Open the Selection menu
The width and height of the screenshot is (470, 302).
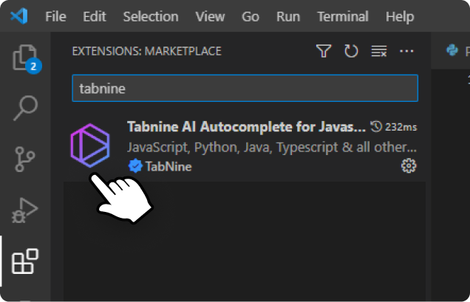[x=151, y=16]
